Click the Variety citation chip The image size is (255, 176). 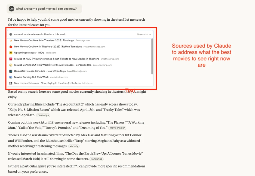pos(74,146)
